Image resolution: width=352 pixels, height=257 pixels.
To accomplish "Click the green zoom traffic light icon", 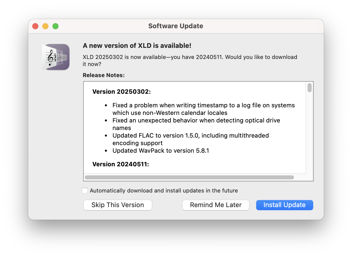I will [55, 26].
